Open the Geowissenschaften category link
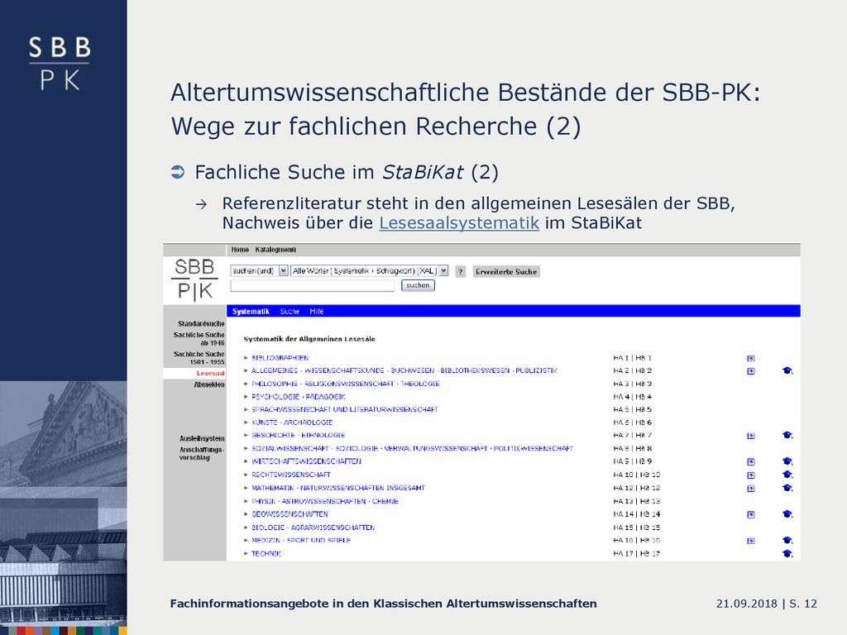 coord(290,514)
